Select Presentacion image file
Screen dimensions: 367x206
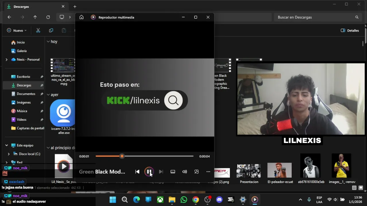click(x=249, y=173)
